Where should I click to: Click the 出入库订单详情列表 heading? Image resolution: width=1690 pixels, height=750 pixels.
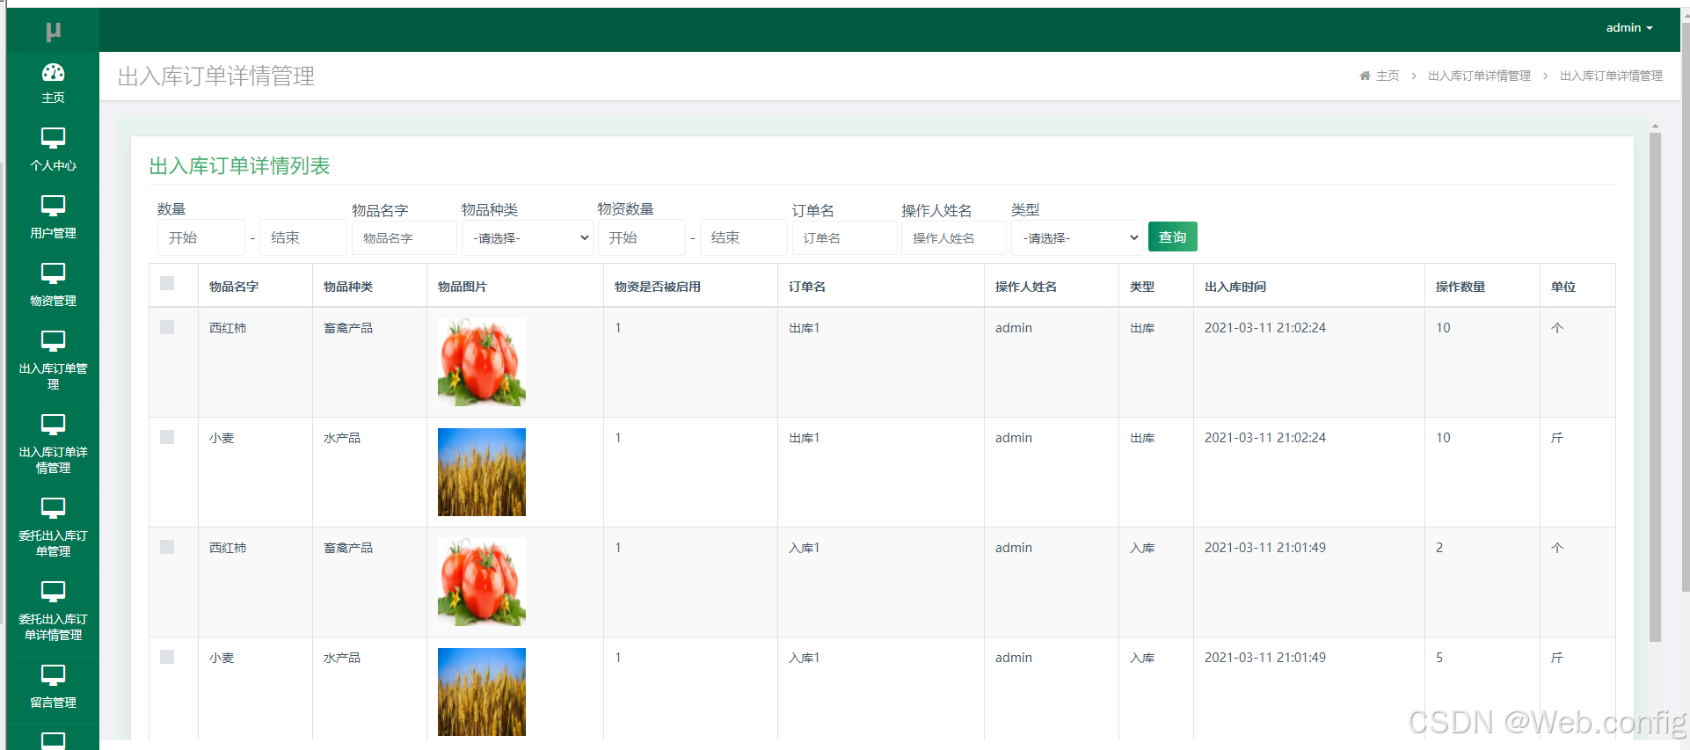(x=239, y=165)
